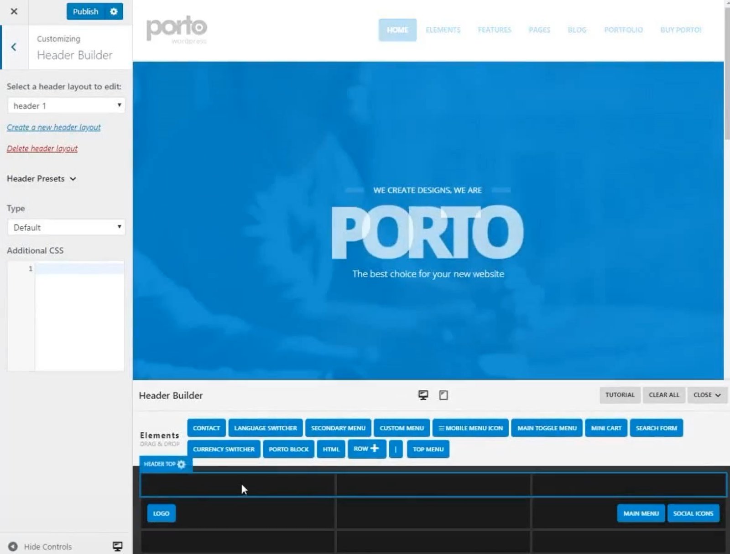Click into the Additional CSS editor
Screen dimensions: 730x554
[x=79, y=316]
